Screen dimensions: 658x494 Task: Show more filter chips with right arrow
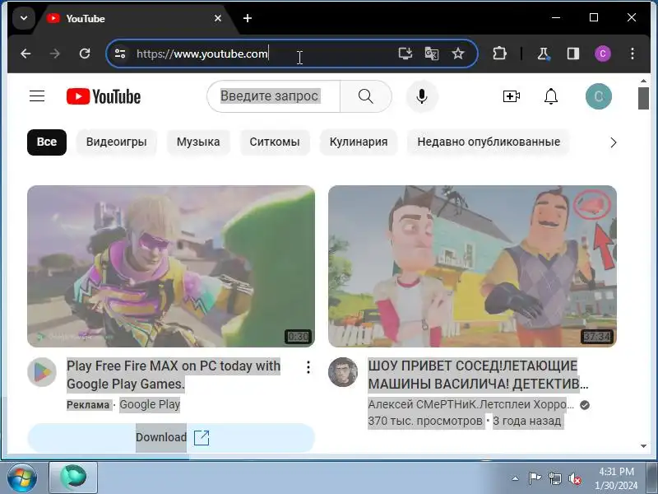point(613,142)
